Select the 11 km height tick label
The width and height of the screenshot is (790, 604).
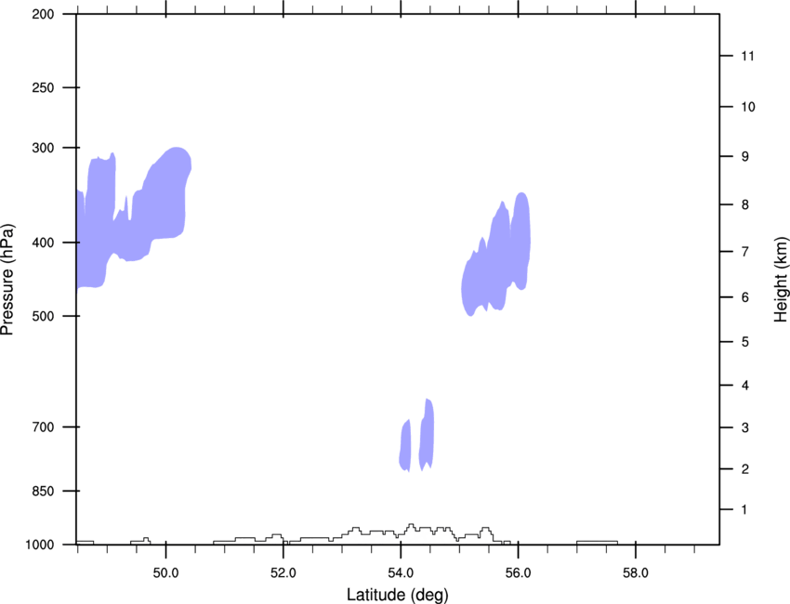(747, 57)
